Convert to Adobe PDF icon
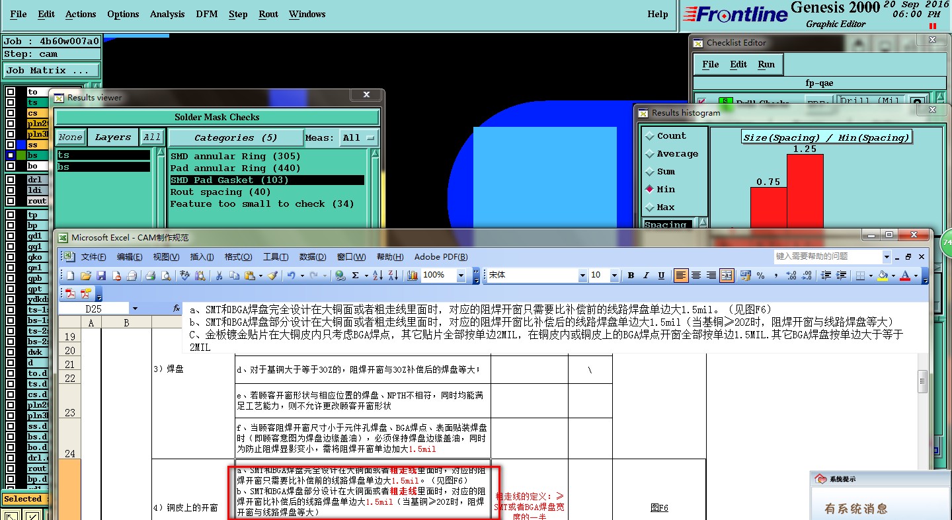The width and height of the screenshot is (952, 520). pos(69,293)
